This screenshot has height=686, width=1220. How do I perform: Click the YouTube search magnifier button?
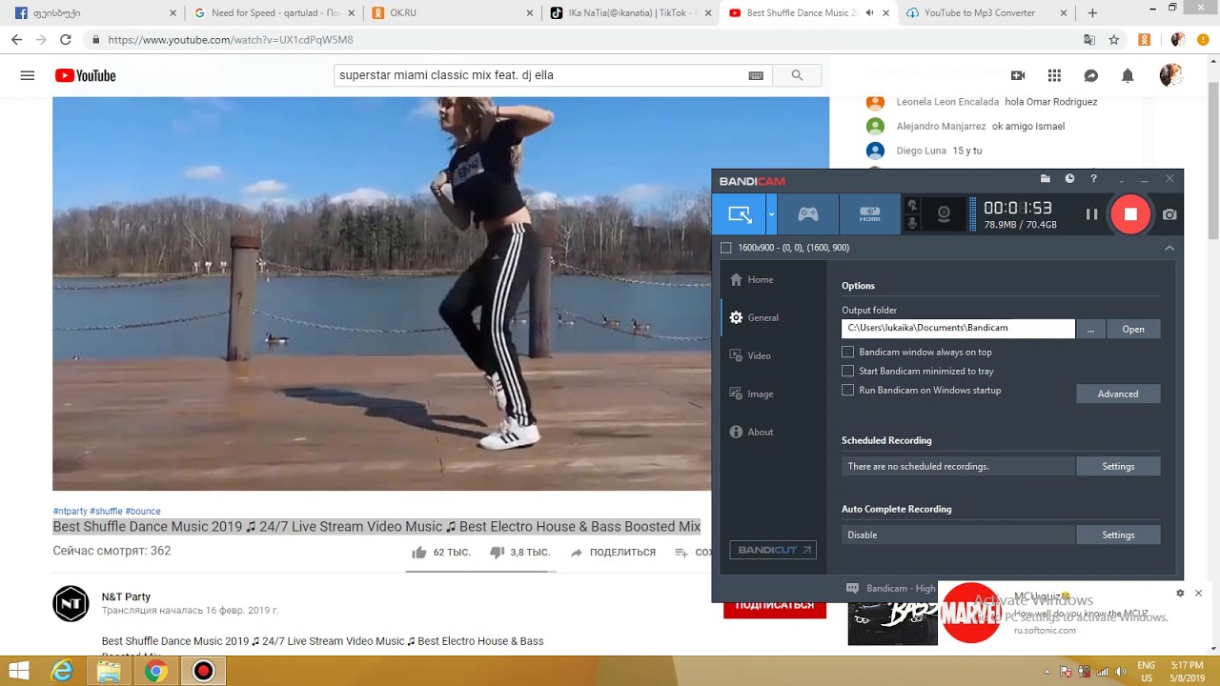[x=797, y=75]
